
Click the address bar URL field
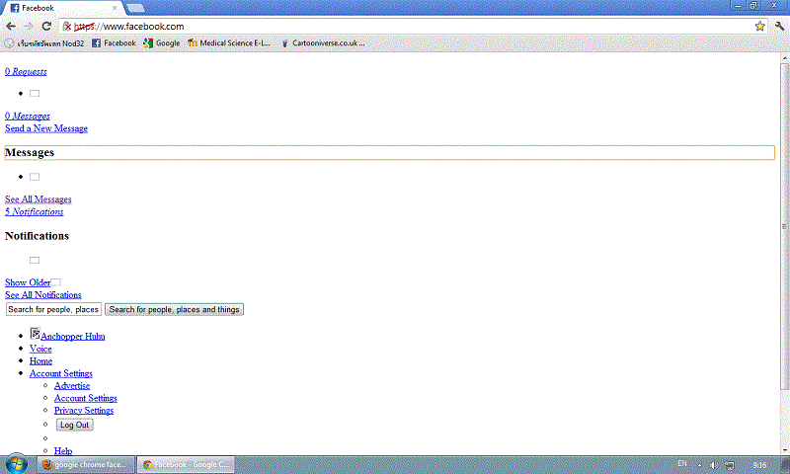click(413, 27)
